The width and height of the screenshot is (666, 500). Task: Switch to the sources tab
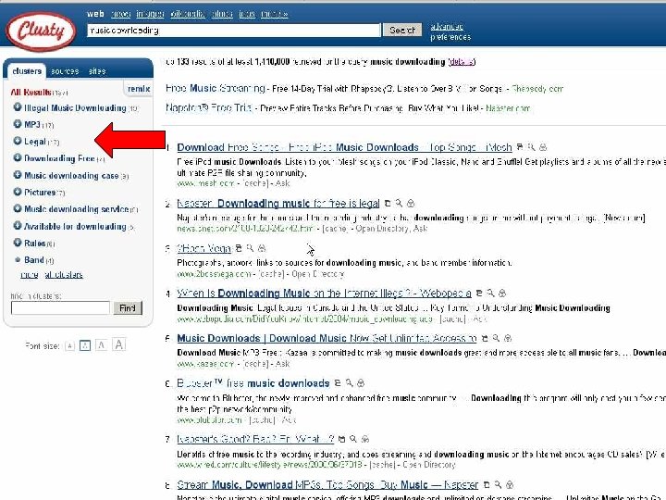(65, 71)
